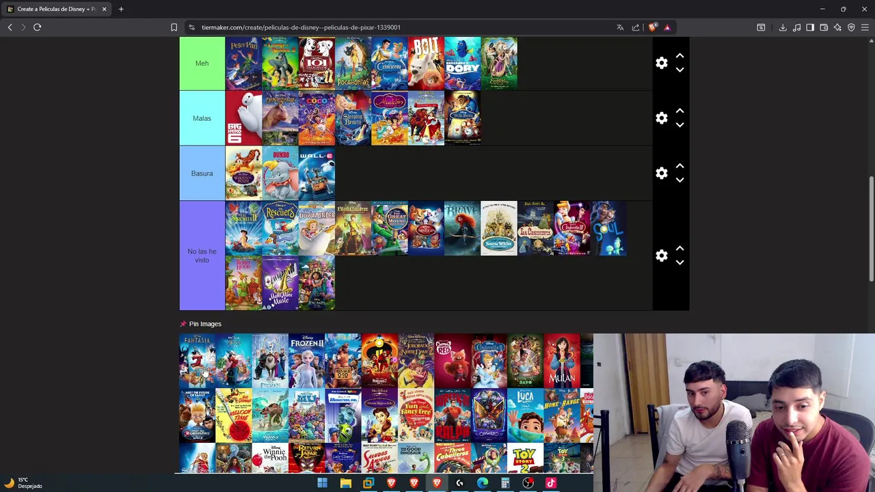Select the Brave movie poster

[463, 228]
